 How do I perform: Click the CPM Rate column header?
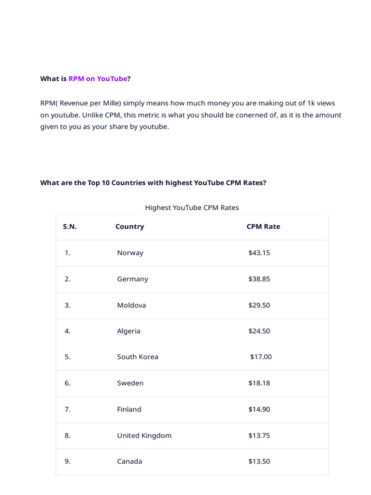[263, 227]
